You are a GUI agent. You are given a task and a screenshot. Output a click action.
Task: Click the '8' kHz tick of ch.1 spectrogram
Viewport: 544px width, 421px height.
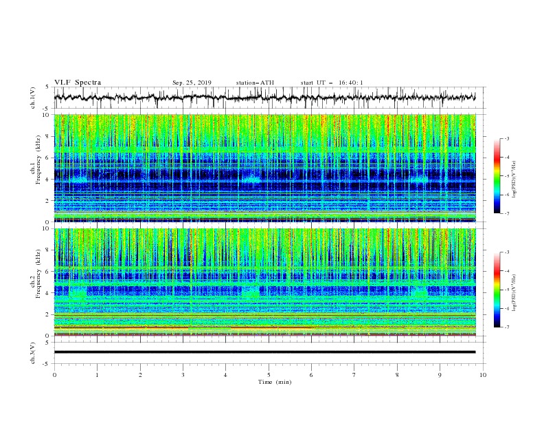(48, 136)
